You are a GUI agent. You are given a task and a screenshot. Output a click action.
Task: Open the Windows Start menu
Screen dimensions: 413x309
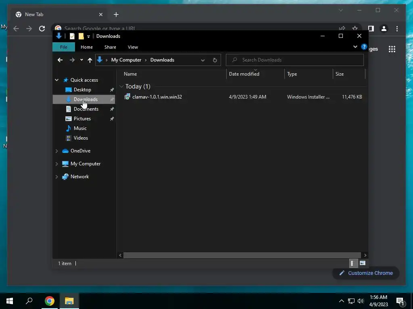click(10, 301)
